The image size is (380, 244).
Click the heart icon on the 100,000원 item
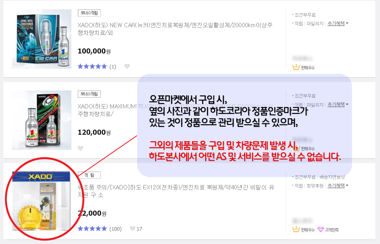(x=127, y=67)
